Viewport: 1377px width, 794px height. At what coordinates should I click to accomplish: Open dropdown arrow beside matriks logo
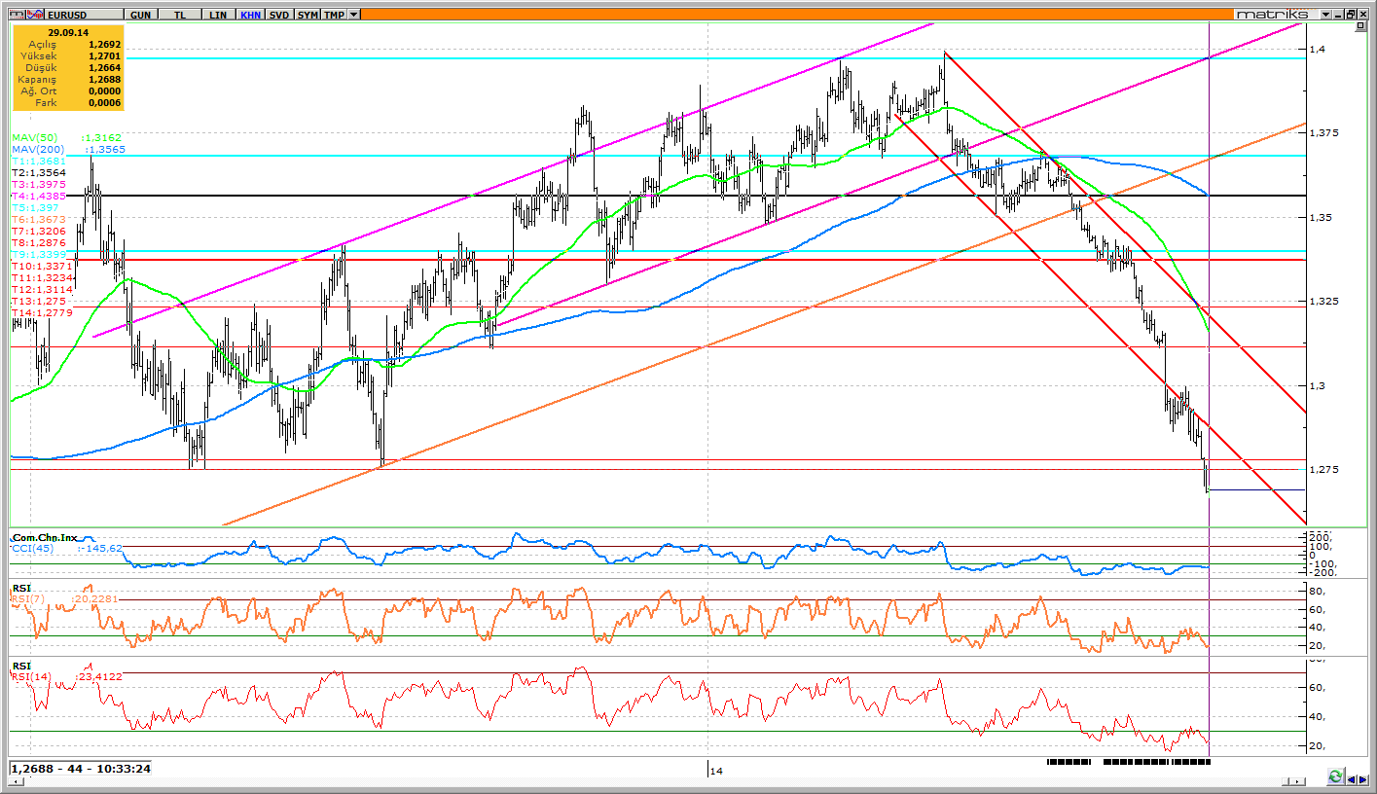(1325, 15)
